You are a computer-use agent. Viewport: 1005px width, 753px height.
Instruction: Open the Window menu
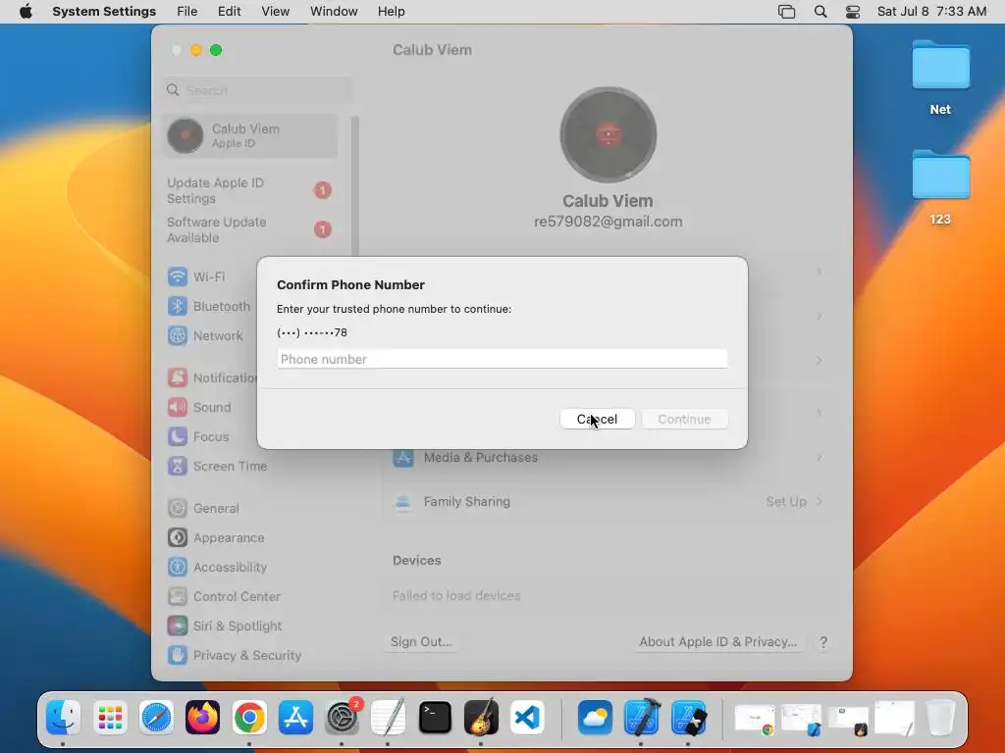pos(334,12)
